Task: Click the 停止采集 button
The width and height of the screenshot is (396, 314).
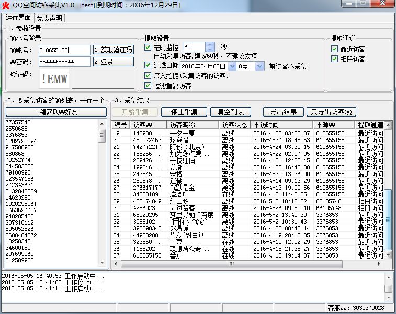Action: coord(184,112)
